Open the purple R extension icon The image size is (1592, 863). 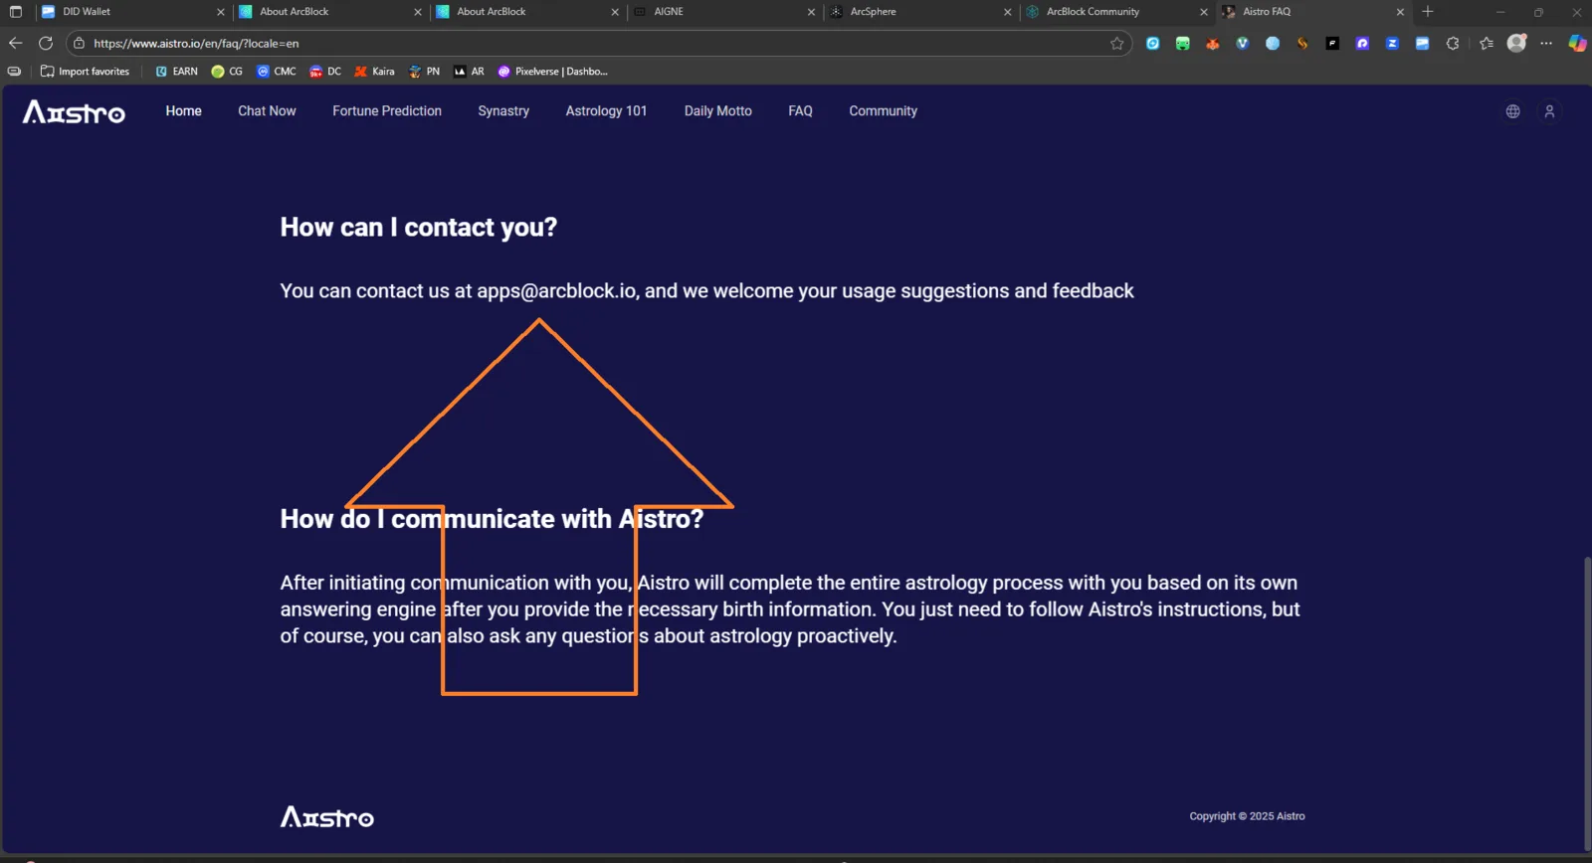tap(1362, 43)
